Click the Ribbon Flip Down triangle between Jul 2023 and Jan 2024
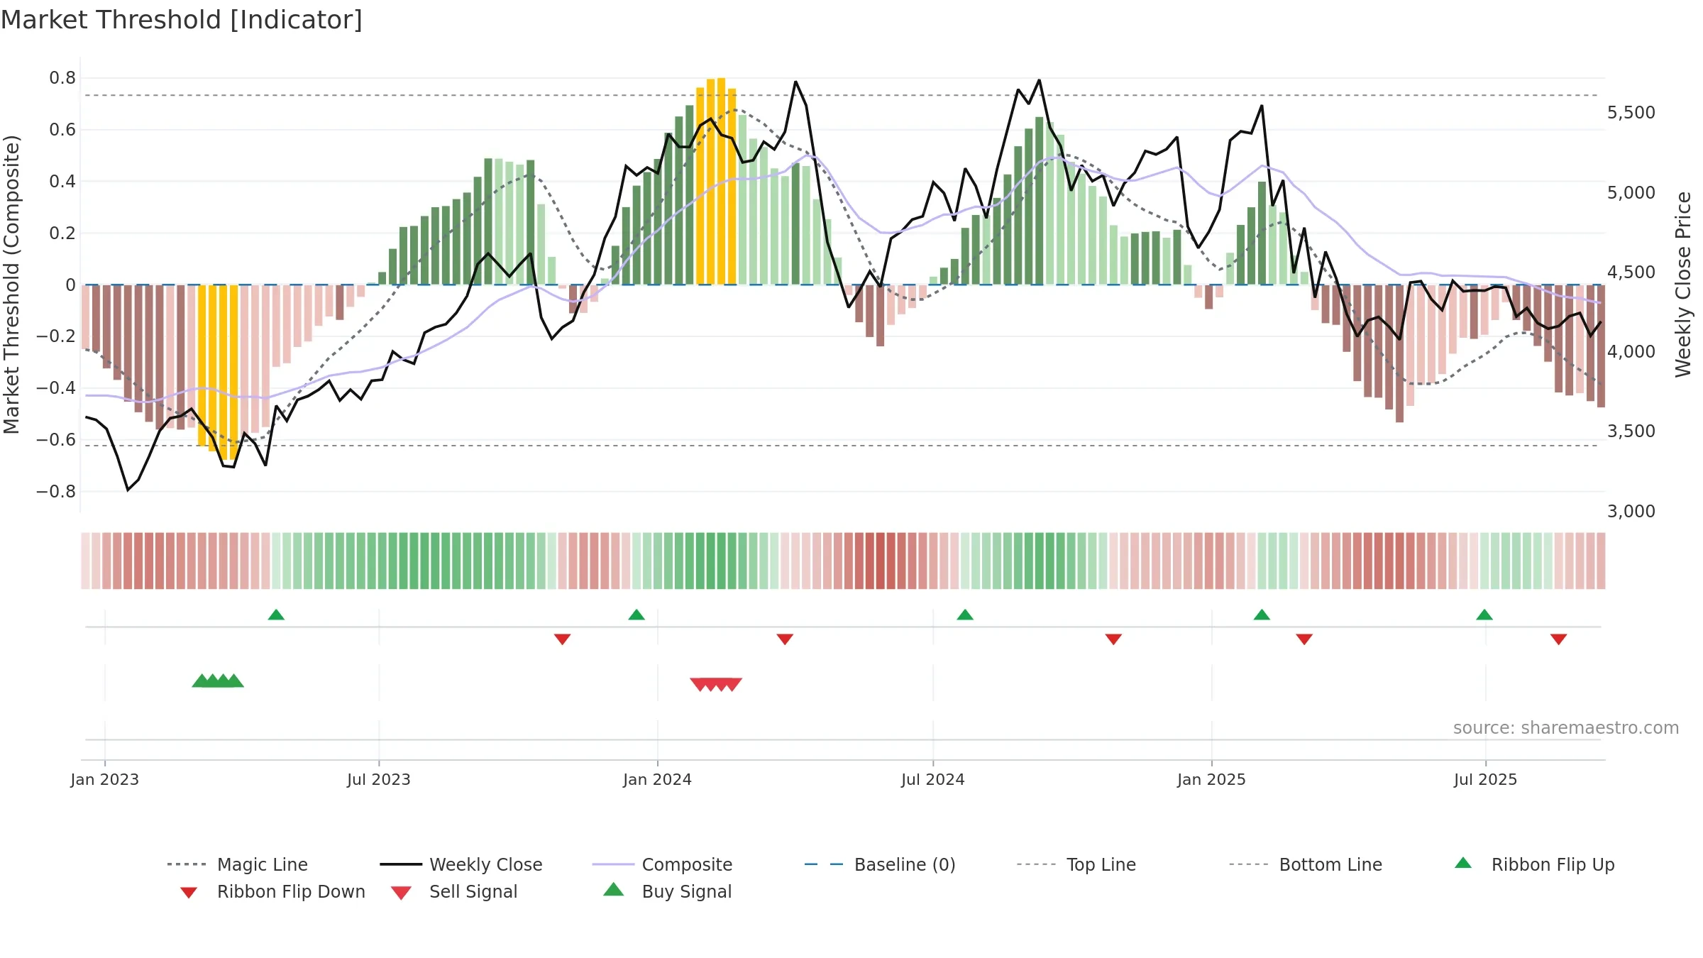The width and height of the screenshot is (1703, 958). [x=563, y=639]
